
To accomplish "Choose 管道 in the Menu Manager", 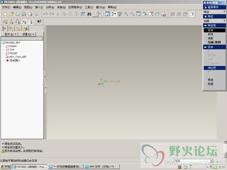I will [210, 80].
